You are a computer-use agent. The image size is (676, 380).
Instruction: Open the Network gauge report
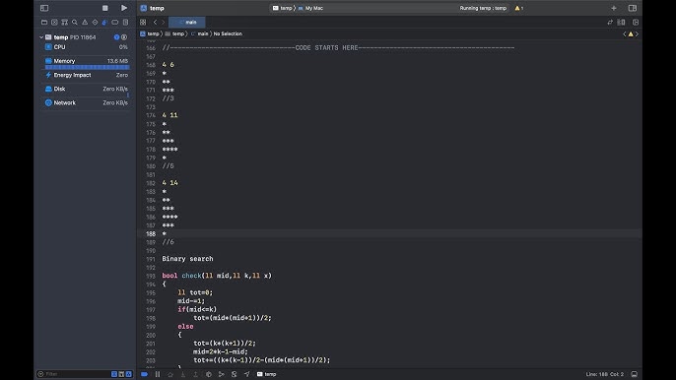click(87, 103)
